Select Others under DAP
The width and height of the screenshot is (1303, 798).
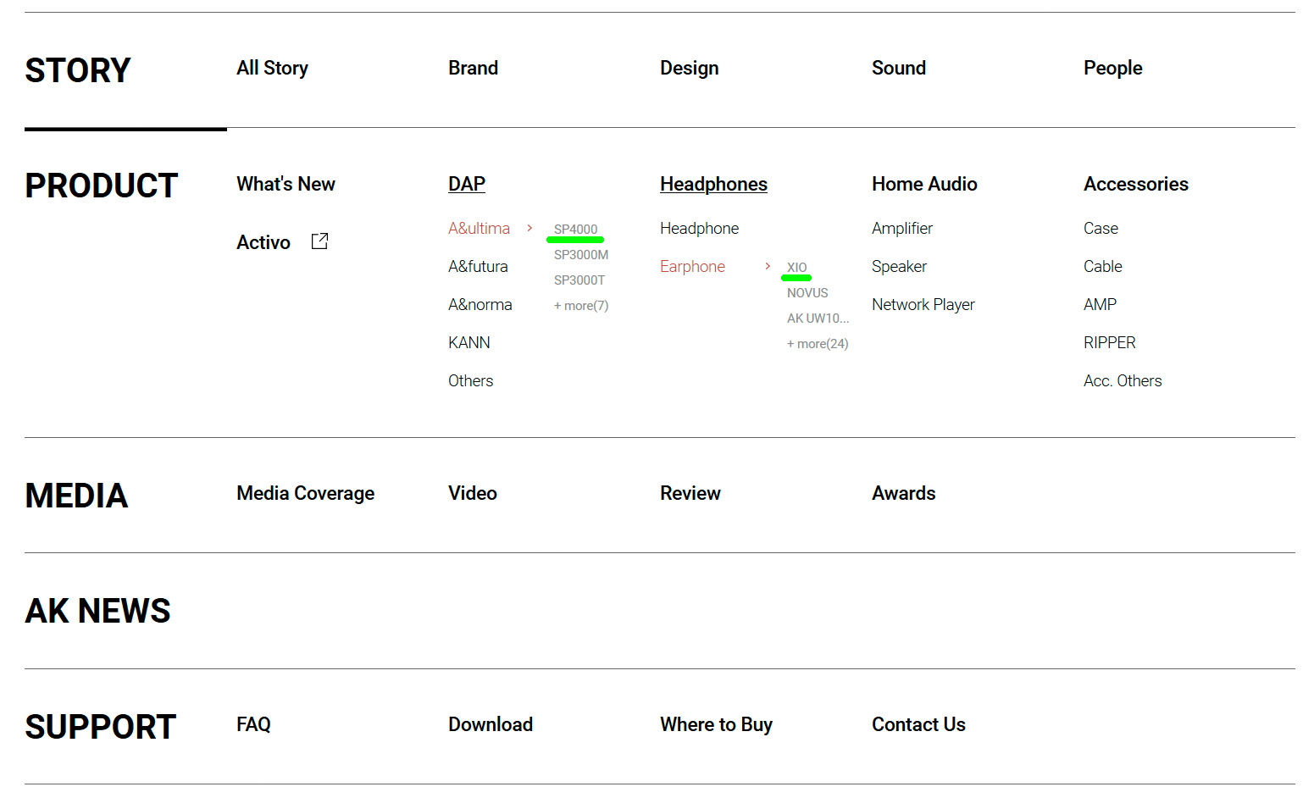pyautogui.click(x=470, y=380)
